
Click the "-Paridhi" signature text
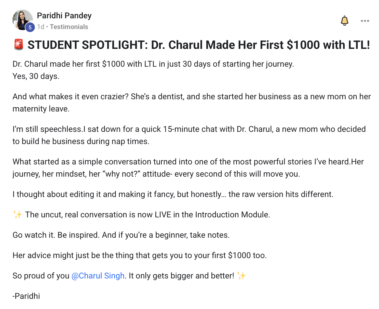point(26,296)
